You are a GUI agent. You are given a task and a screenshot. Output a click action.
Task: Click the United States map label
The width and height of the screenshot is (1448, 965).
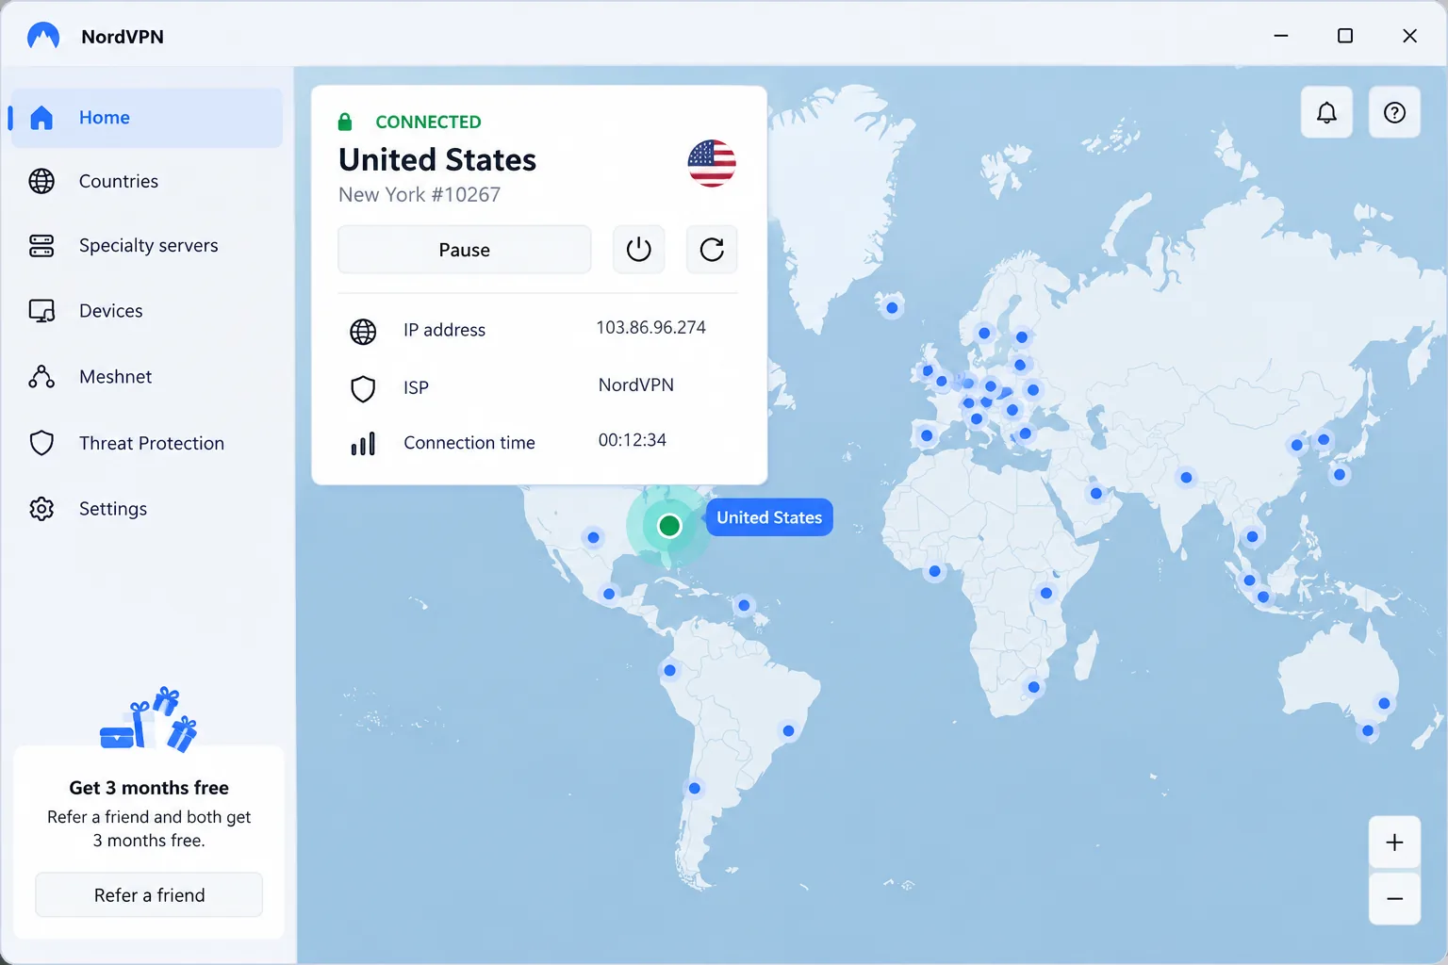tap(769, 517)
